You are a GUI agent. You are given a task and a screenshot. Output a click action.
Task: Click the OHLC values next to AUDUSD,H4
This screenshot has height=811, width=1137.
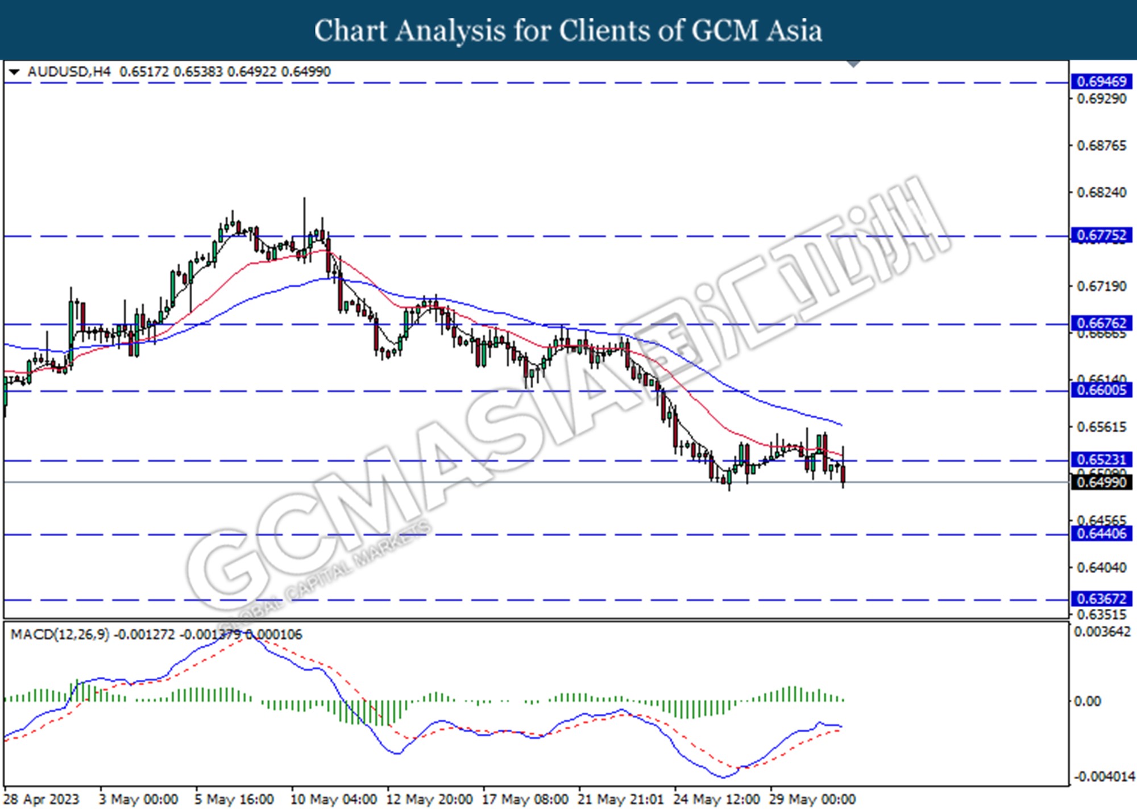tap(225, 72)
